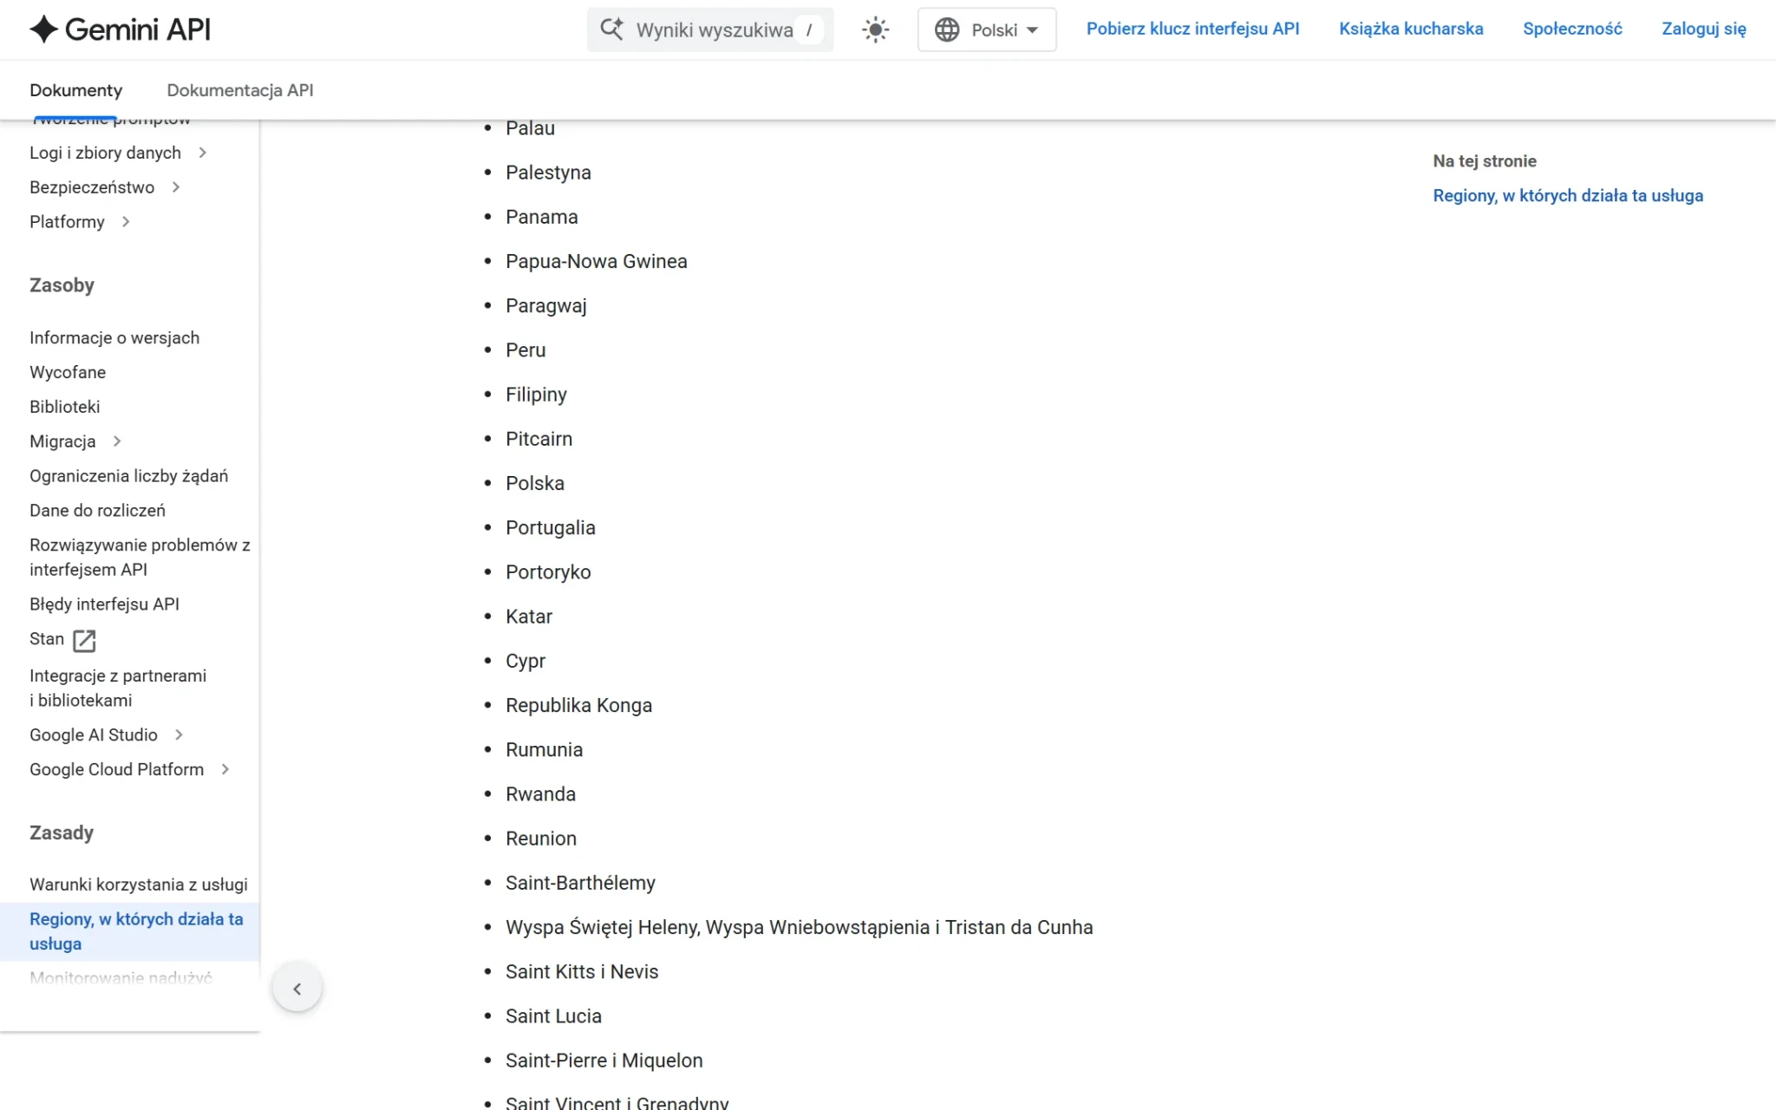Open the Wycofane sidebar item
This screenshot has height=1110, width=1776.
(68, 372)
